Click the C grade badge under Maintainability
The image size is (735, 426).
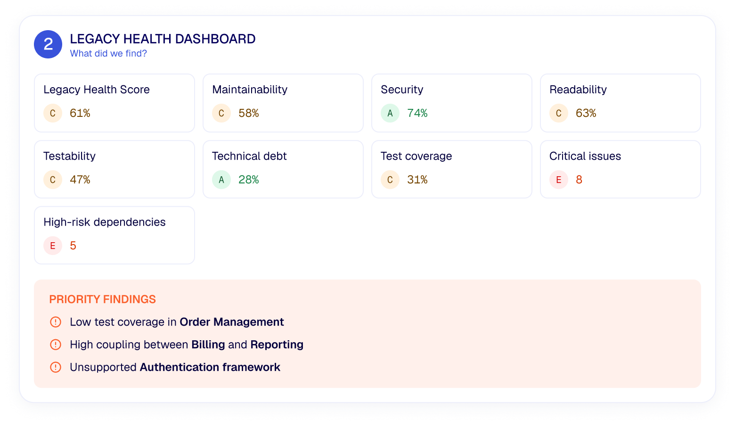coord(221,113)
